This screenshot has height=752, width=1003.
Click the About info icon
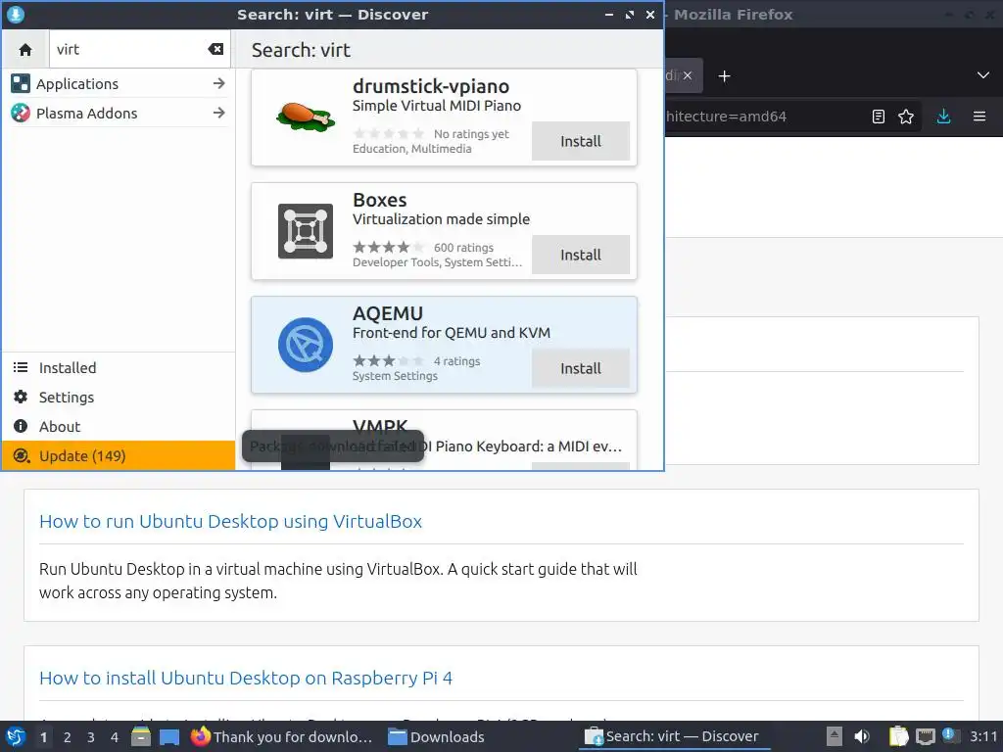tap(21, 426)
